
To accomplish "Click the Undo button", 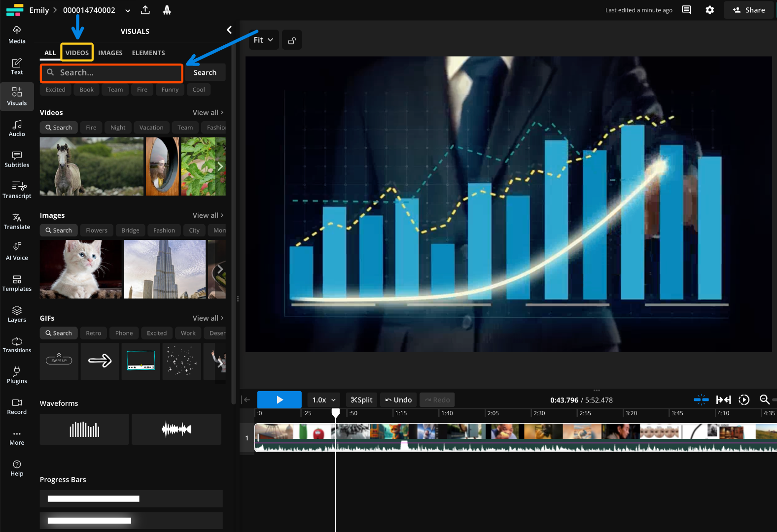I will pyautogui.click(x=398, y=399).
